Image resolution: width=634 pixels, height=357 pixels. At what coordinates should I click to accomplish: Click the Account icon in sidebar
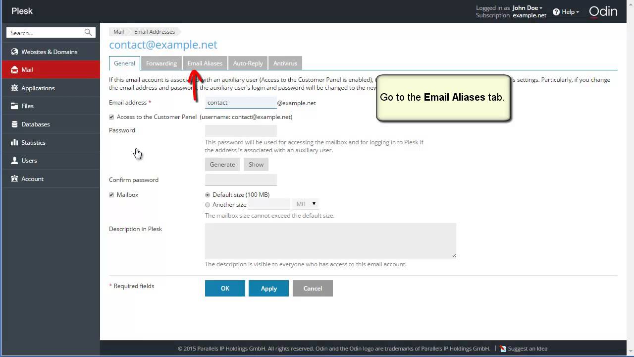tap(14, 178)
